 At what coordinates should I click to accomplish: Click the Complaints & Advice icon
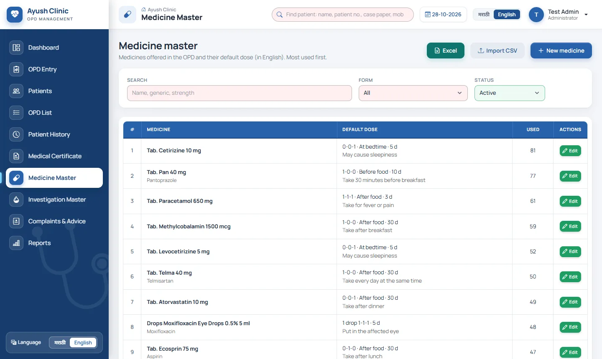16,221
